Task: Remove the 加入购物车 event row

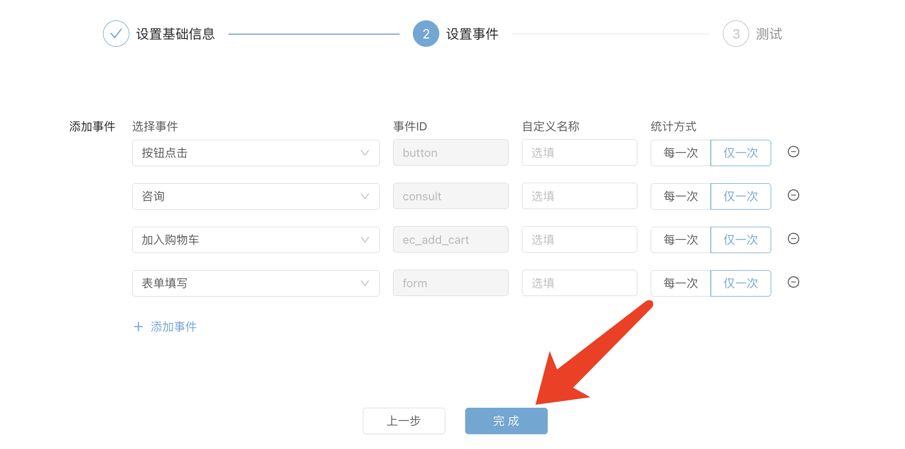Action: (793, 239)
